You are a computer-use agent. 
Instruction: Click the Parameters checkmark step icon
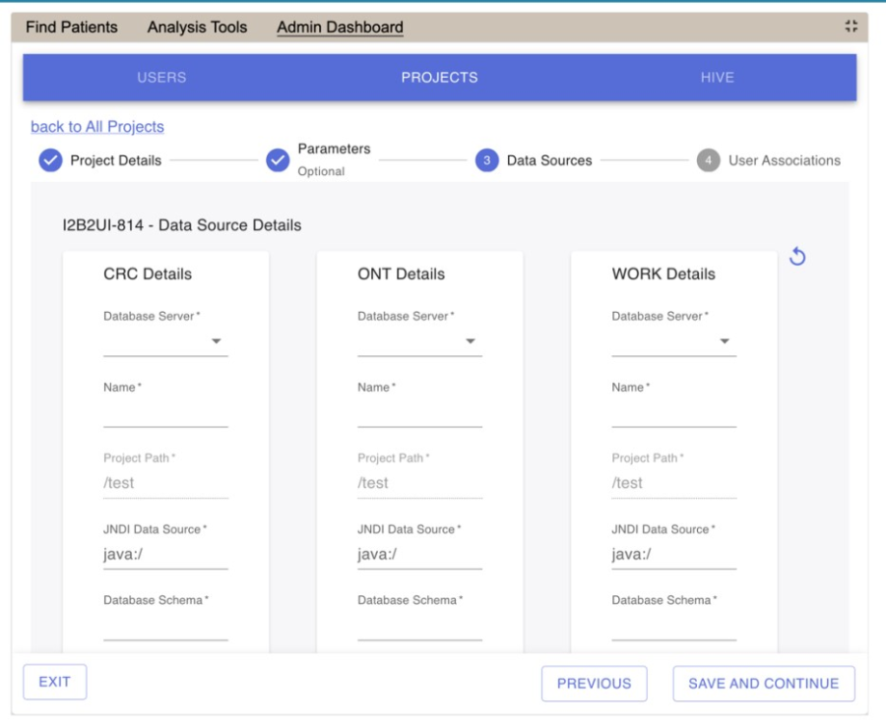coord(279,160)
